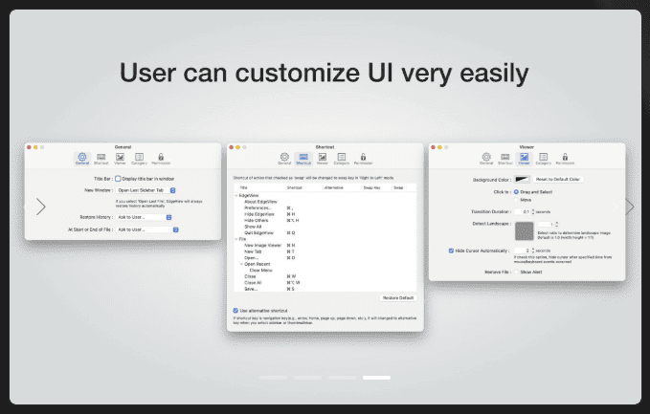Enable Display title bar in window checkbox
650x414 pixels.
point(118,179)
